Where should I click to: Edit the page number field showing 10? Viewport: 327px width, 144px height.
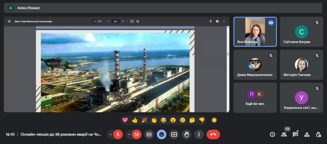(95, 21)
